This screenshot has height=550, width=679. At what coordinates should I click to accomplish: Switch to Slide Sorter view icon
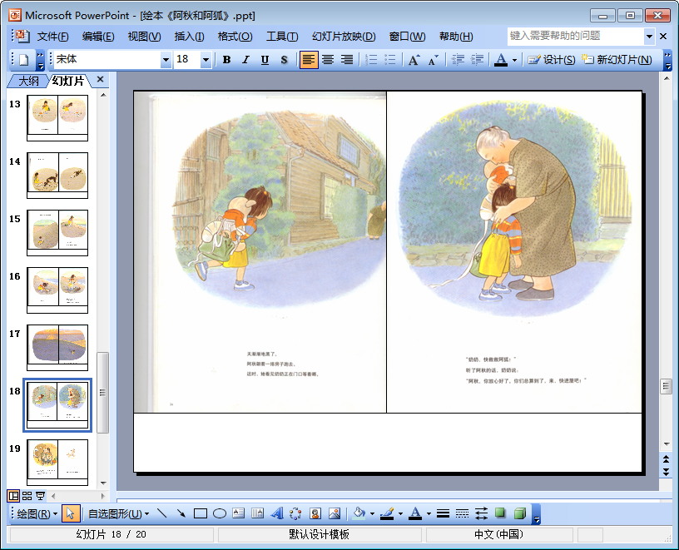click(x=27, y=496)
